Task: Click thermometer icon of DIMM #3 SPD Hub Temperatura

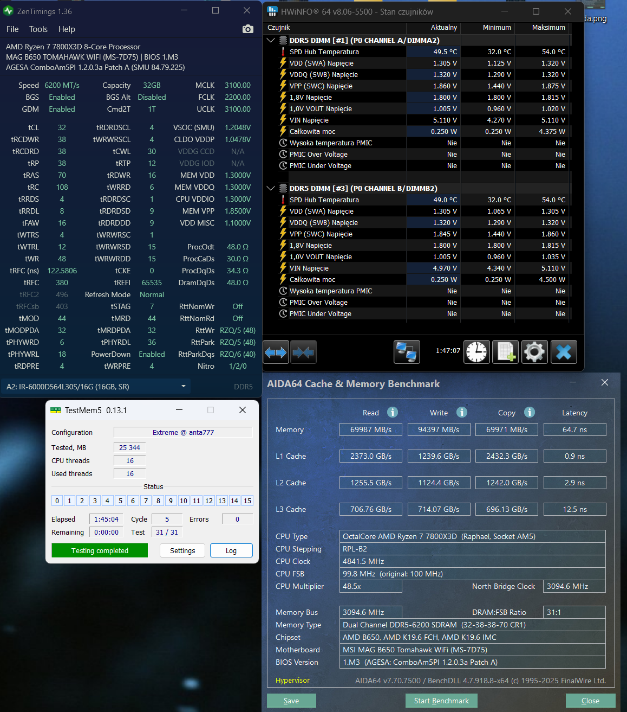Action: tap(283, 200)
